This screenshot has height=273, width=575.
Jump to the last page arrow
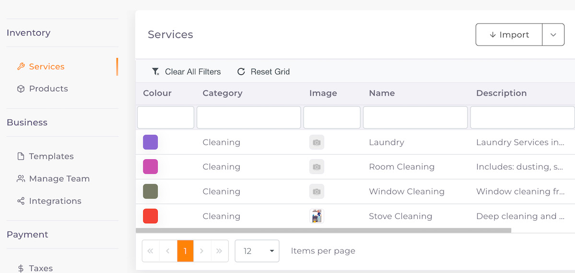(x=219, y=251)
